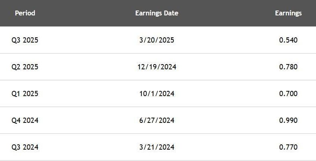Select the Q4 2024 period cell

point(25,120)
